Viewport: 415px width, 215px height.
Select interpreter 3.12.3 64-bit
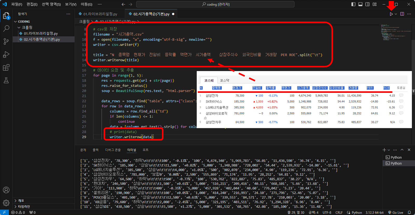click(x=375, y=212)
